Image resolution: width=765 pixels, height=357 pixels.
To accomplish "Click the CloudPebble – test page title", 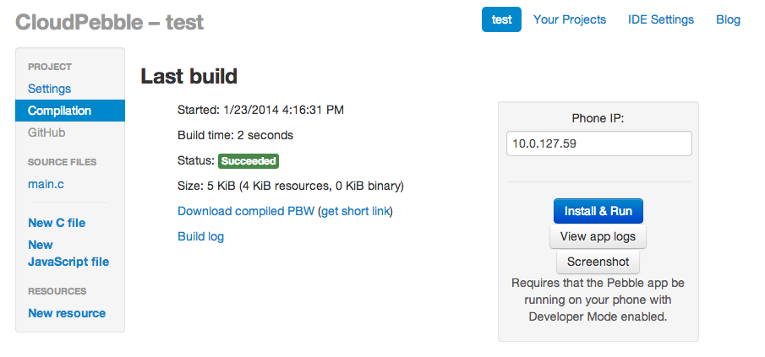I will (x=110, y=22).
